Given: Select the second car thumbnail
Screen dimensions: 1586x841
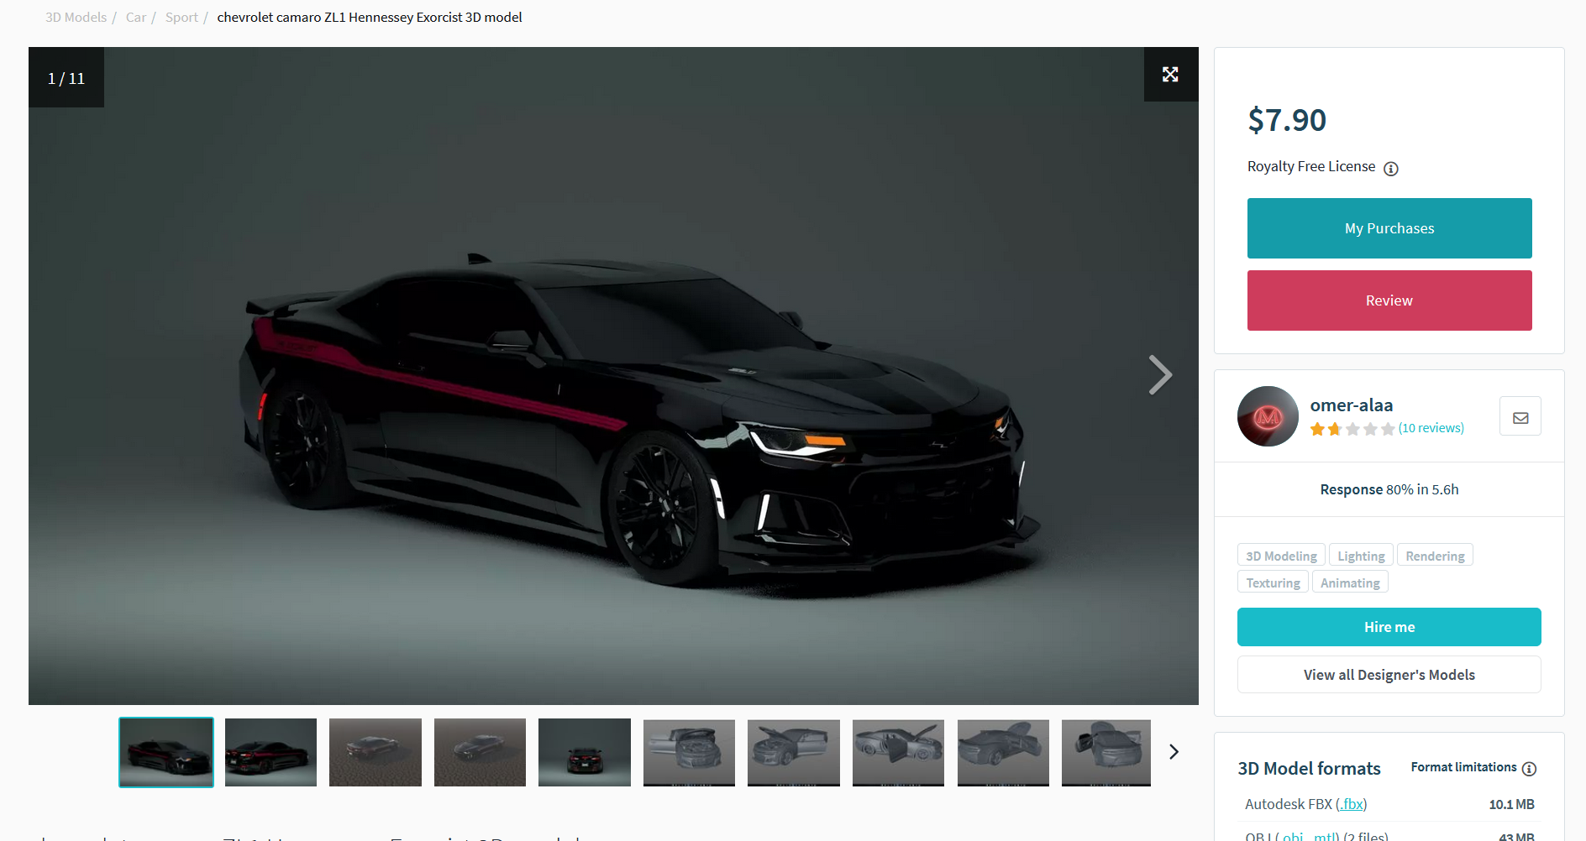Looking at the screenshot, I should click(270, 752).
